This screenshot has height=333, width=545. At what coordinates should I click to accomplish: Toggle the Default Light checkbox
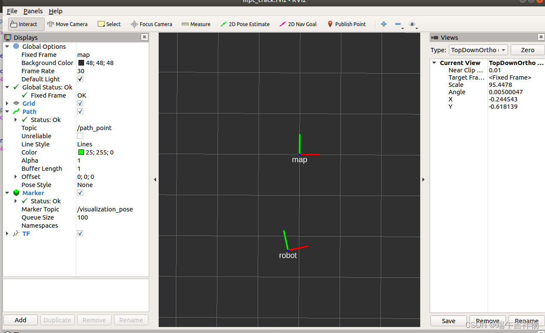click(80, 79)
